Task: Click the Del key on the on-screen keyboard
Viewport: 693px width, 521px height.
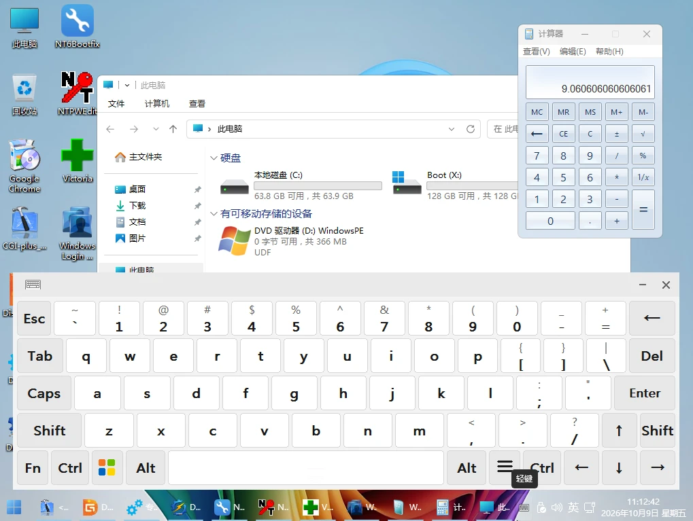Action: (x=652, y=356)
